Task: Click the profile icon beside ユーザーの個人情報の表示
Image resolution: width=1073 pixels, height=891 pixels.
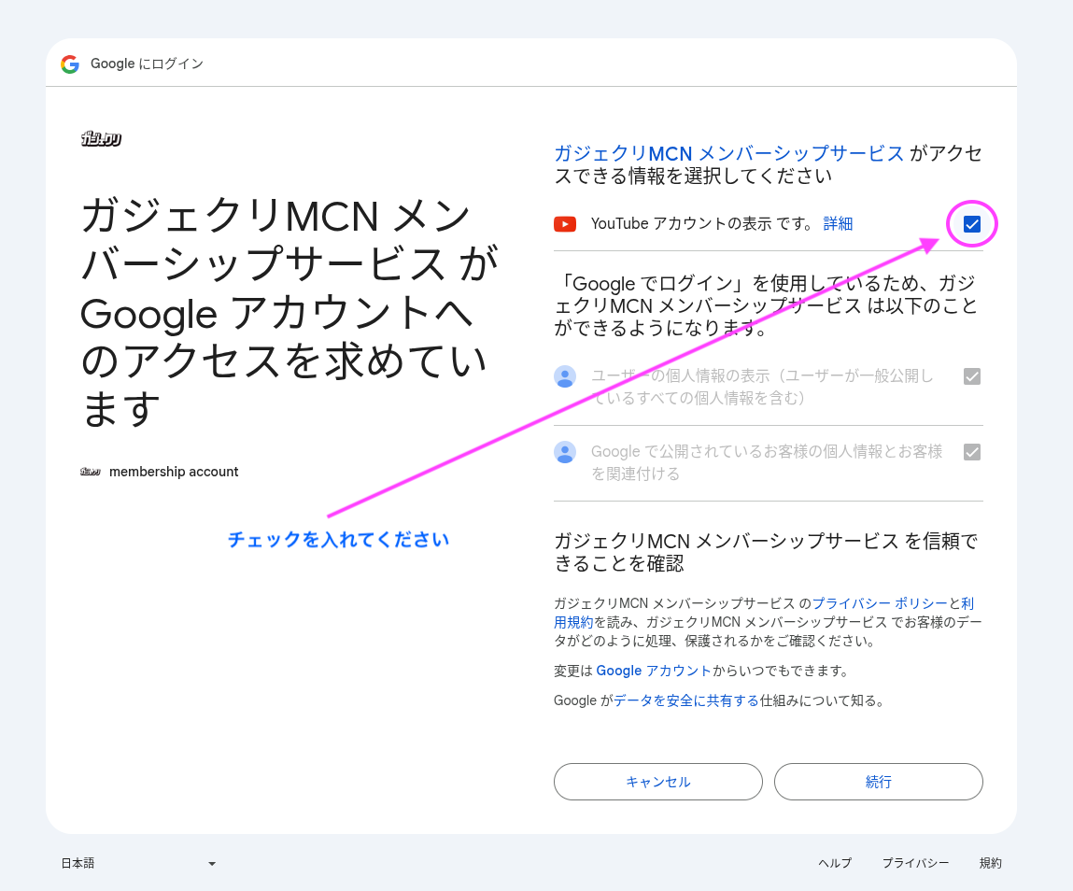Action: pyautogui.click(x=565, y=376)
